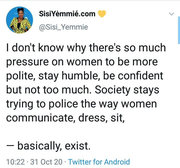Click the yellow heart emoji beside name

point(102,14)
